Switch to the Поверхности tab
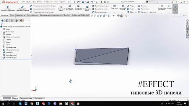Screen dimensions: 189x106 tap(20, 15)
